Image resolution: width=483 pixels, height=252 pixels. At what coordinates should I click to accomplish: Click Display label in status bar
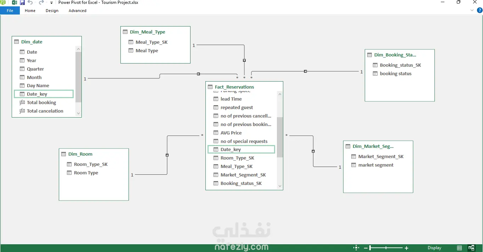coord(434,248)
